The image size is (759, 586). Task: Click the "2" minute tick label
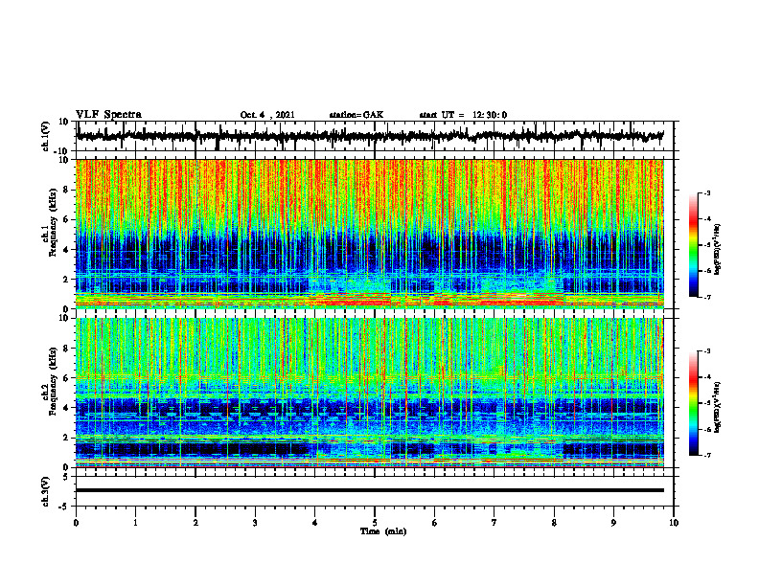pyautogui.click(x=195, y=523)
